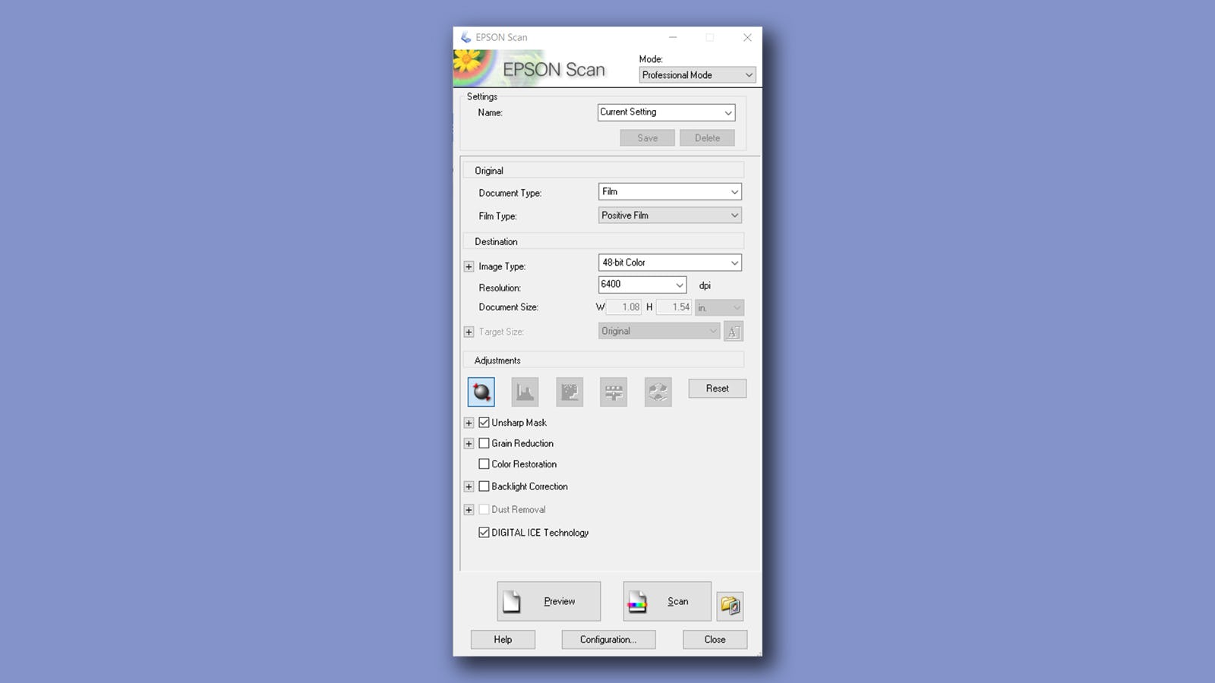Enable the Grain Reduction checkbox
Screen dimensions: 1215x683
[484, 443]
